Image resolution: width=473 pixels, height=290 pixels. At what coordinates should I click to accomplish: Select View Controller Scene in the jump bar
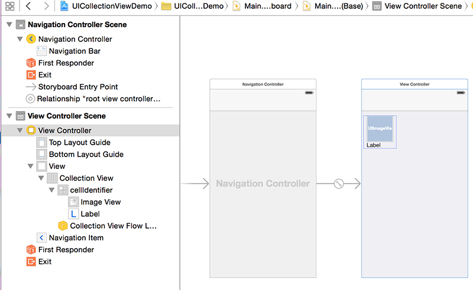423,6
